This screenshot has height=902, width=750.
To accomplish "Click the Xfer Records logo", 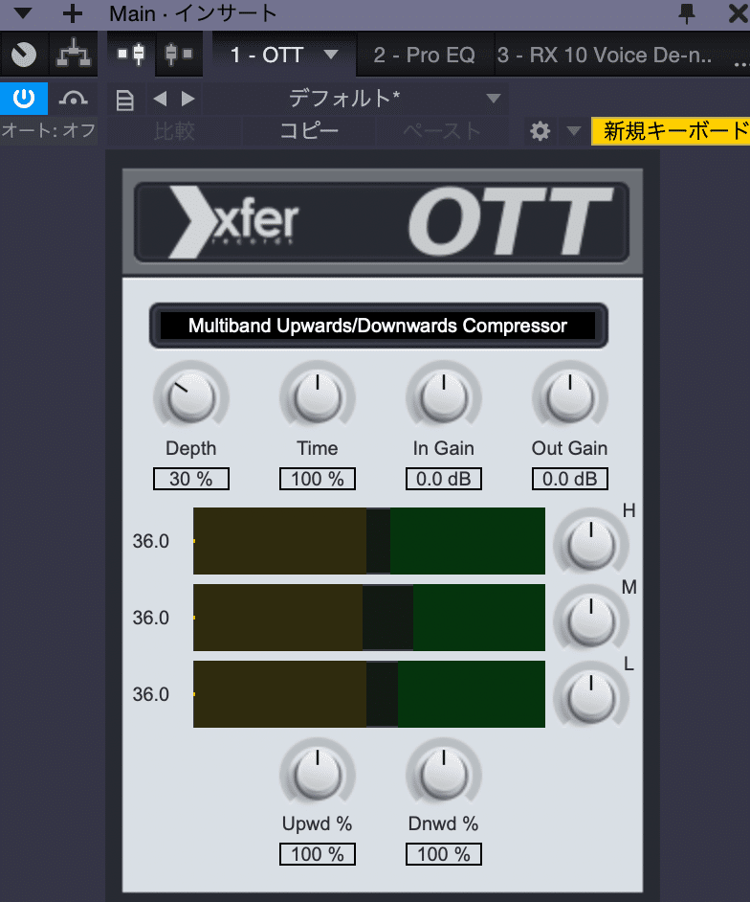I will [x=234, y=222].
